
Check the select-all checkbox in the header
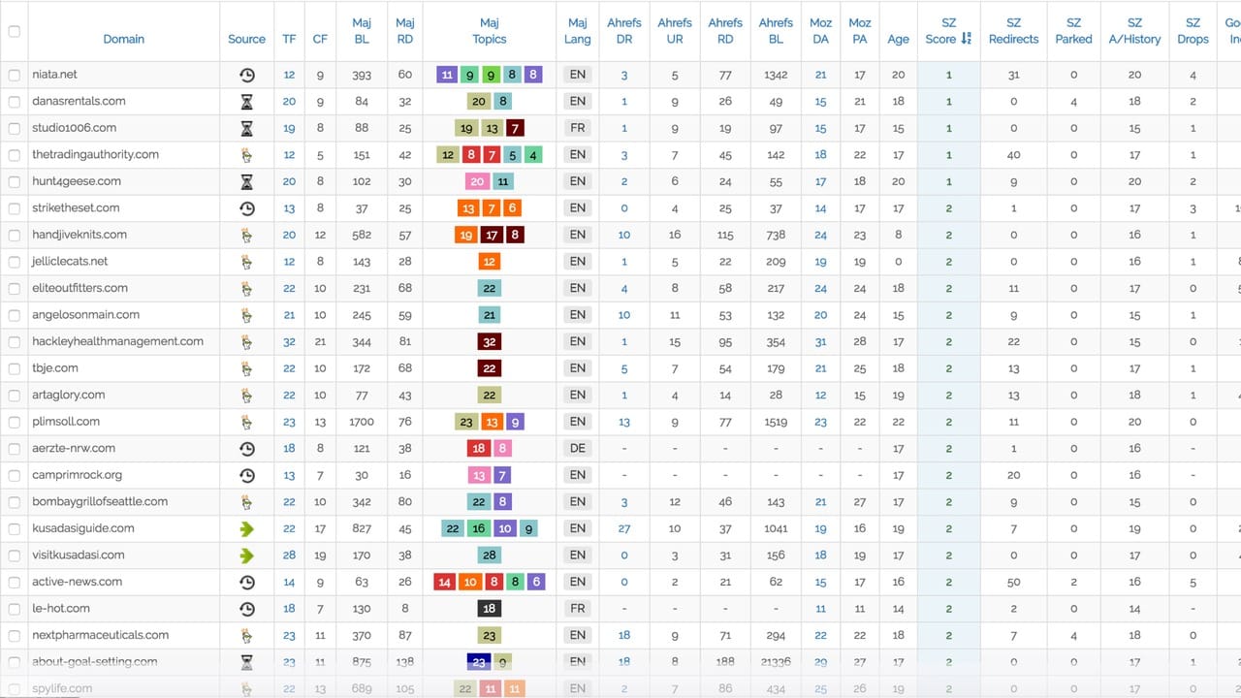15,30
